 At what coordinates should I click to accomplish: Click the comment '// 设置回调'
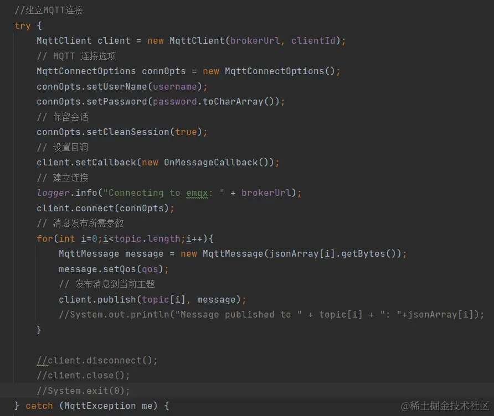point(63,147)
